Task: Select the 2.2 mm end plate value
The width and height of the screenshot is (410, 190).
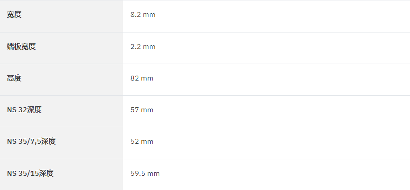Action: (x=143, y=47)
